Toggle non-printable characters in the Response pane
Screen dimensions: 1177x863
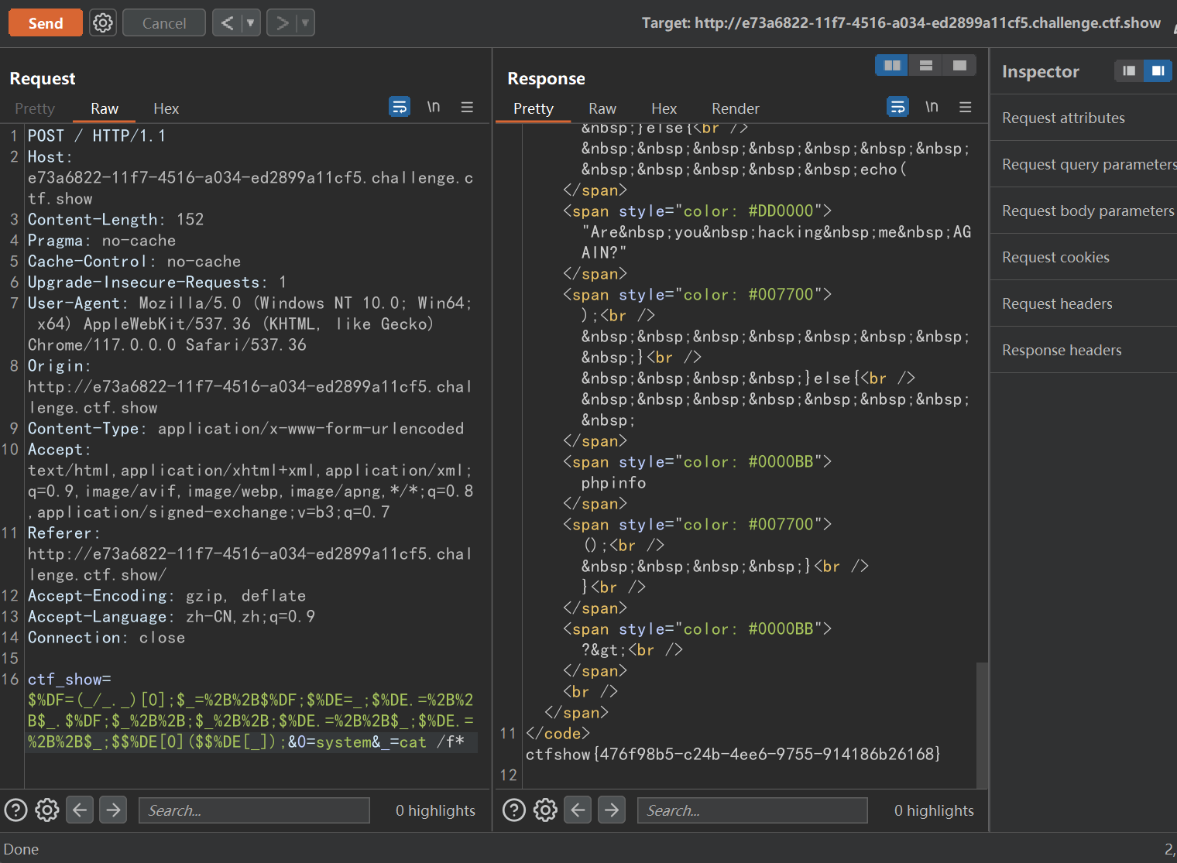932,107
